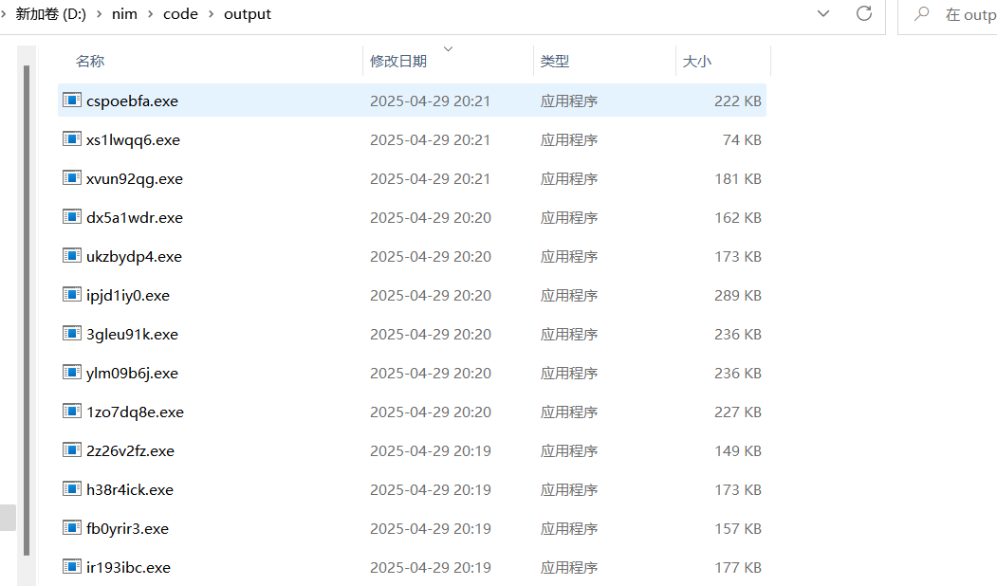Click the refresh icon beside address bar
Viewport: 997px width, 586px height.
pos(863,14)
